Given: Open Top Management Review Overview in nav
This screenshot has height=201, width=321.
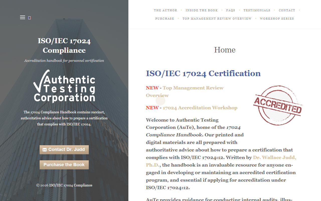Looking at the screenshot, I should pos(217,19).
